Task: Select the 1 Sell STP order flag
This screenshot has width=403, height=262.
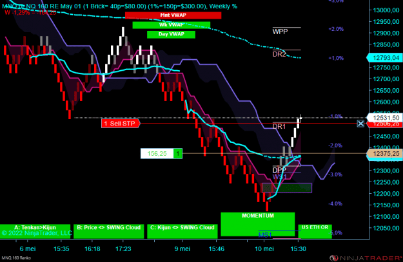Action: pos(121,124)
